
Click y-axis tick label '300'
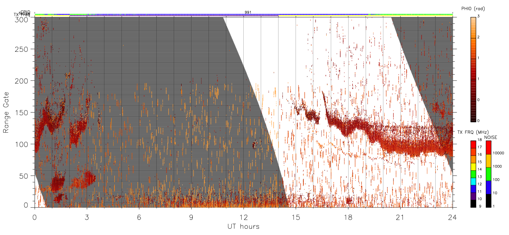(x=22, y=19)
